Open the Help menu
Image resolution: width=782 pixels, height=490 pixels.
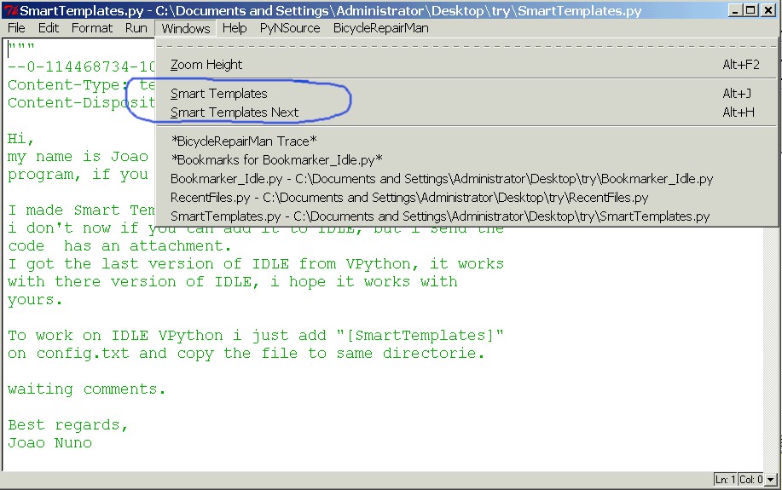(234, 28)
